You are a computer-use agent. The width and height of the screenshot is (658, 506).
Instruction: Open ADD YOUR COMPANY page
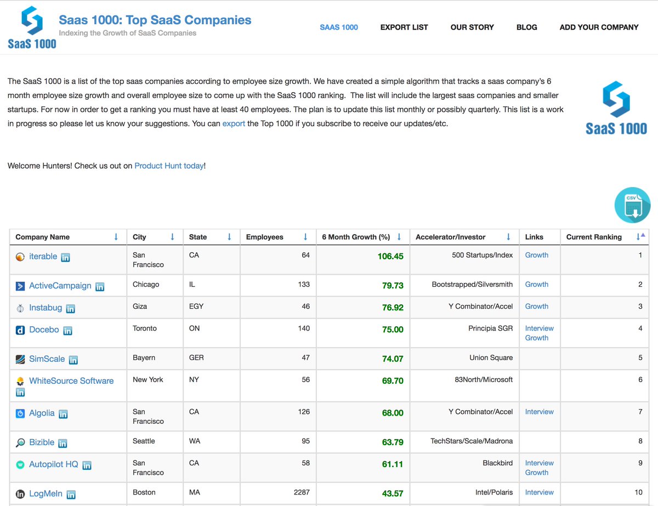pos(599,27)
